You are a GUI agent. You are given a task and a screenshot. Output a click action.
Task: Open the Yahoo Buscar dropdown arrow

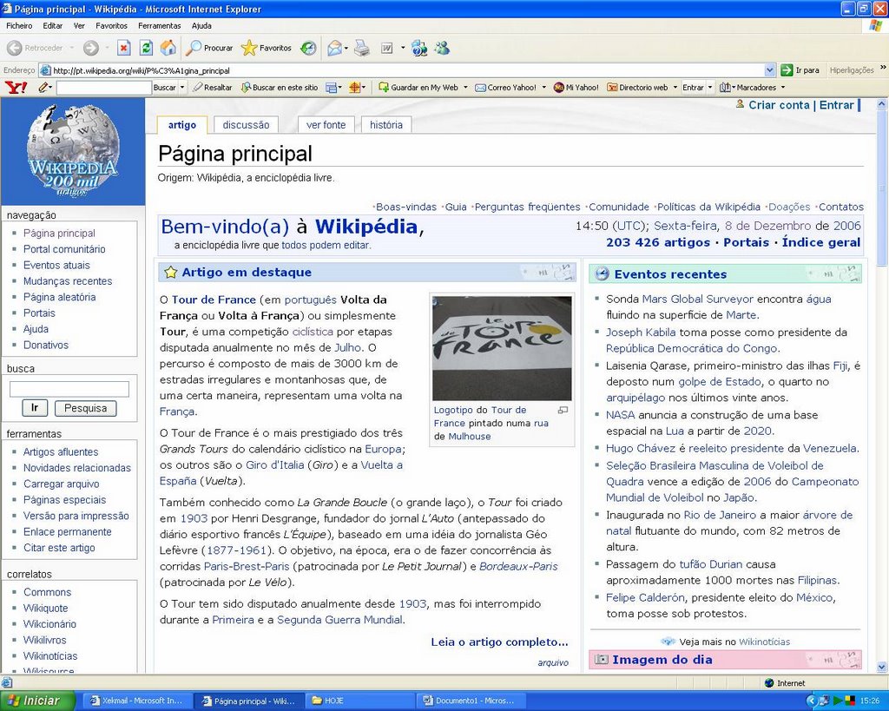[182, 88]
